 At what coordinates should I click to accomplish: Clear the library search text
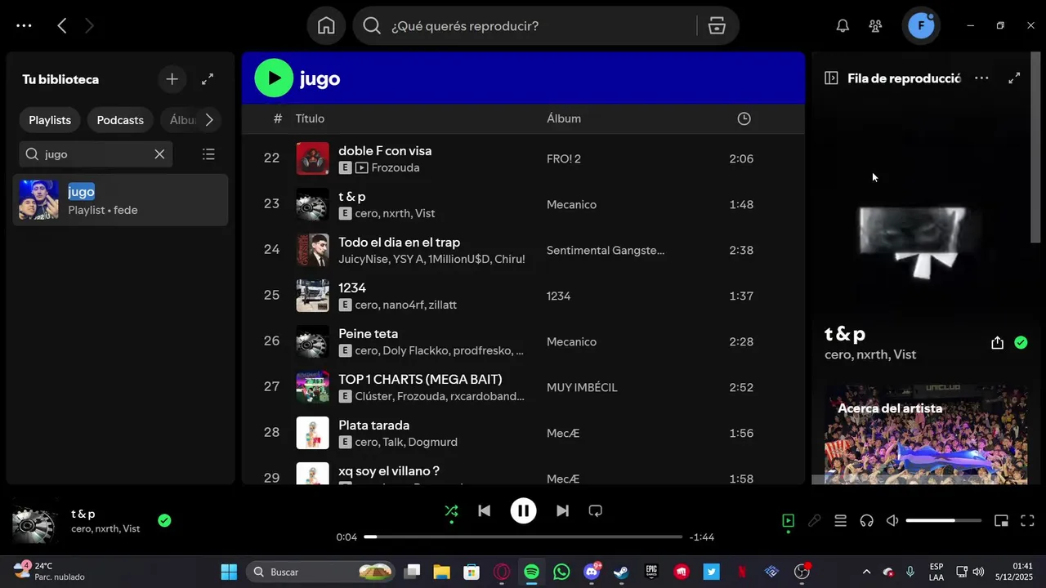click(159, 154)
